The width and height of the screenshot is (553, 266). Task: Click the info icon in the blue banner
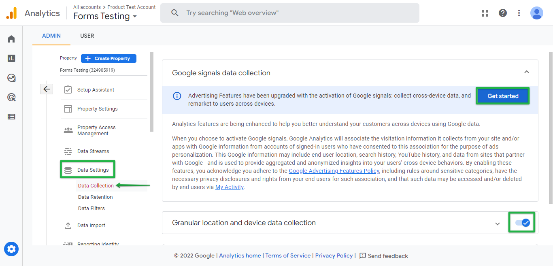pos(177,96)
